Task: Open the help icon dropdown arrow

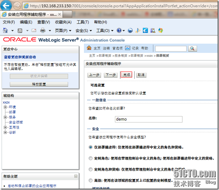Action: point(124,31)
